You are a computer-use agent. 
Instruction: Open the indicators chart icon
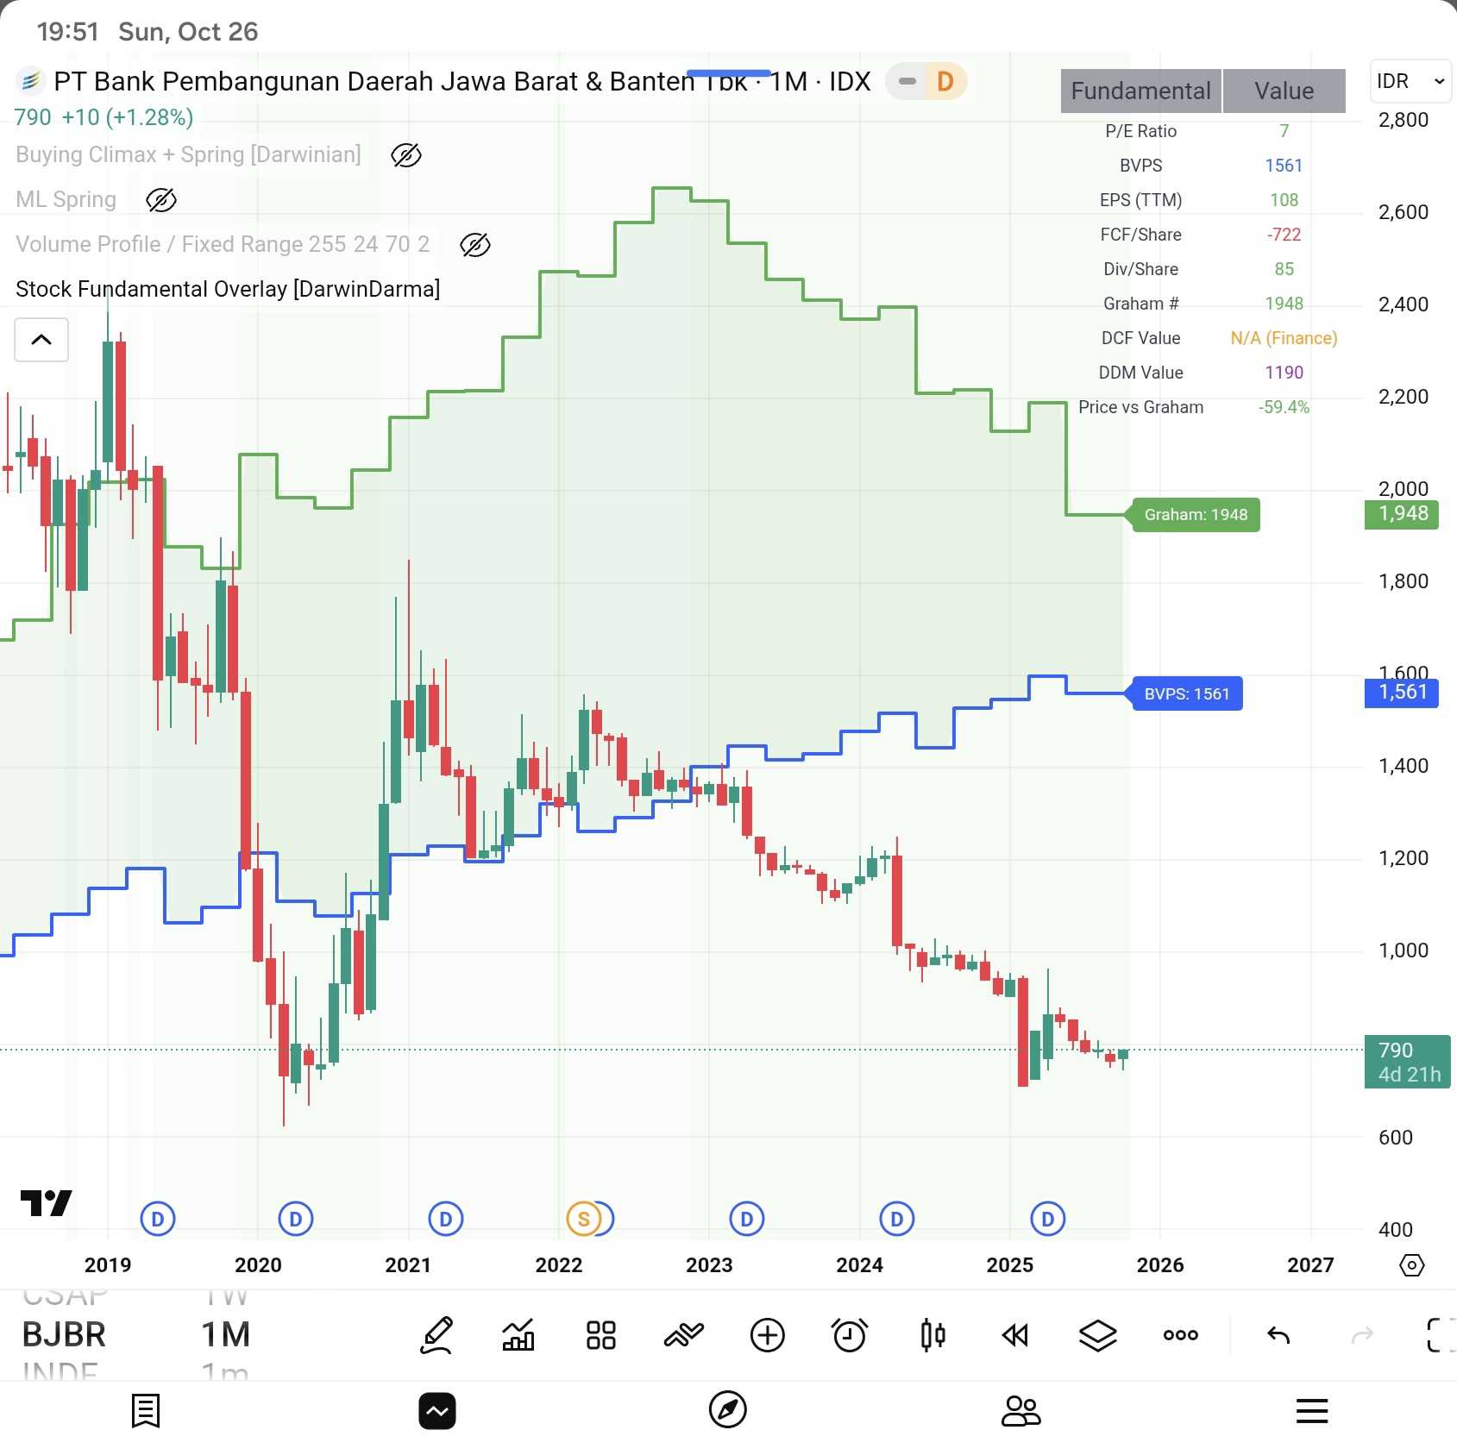pos(518,1335)
